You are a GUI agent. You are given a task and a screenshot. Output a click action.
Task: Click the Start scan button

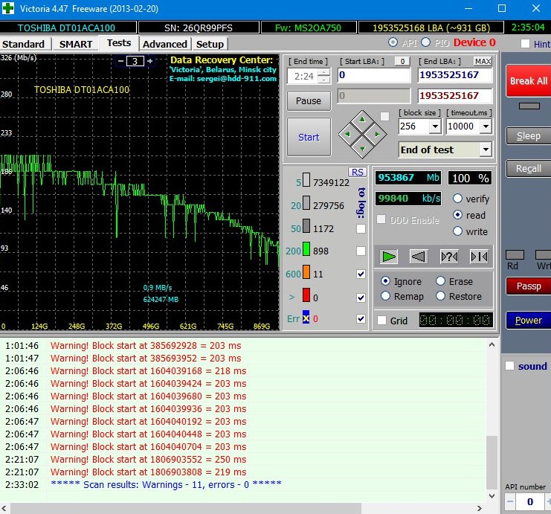tap(309, 137)
